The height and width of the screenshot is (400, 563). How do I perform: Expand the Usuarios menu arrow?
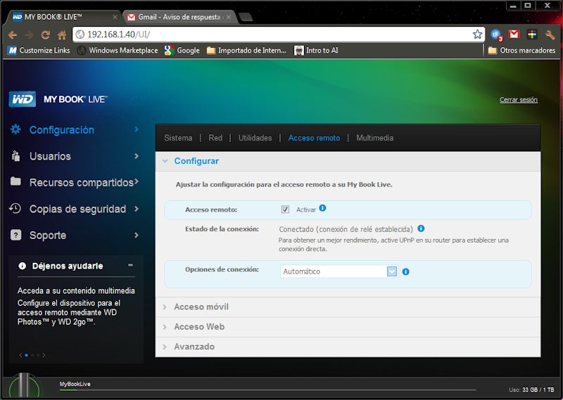pyautogui.click(x=137, y=156)
